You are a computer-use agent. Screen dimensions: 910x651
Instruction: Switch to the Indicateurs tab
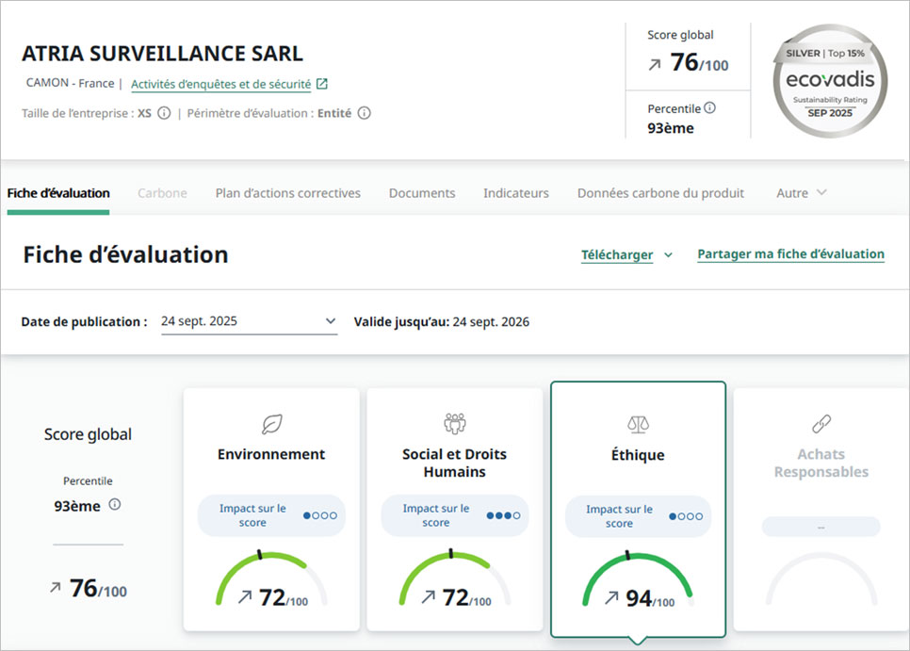click(515, 193)
